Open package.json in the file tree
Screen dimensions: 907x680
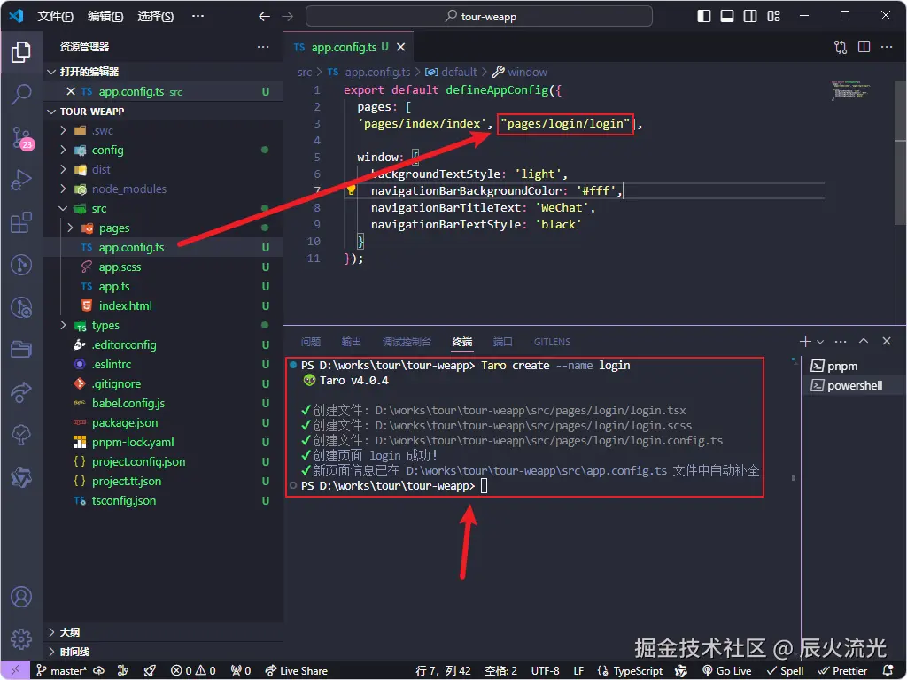(125, 423)
